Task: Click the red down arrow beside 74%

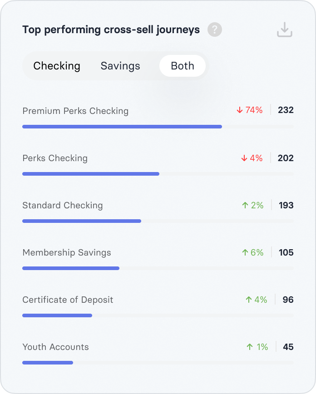Action: coord(240,110)
